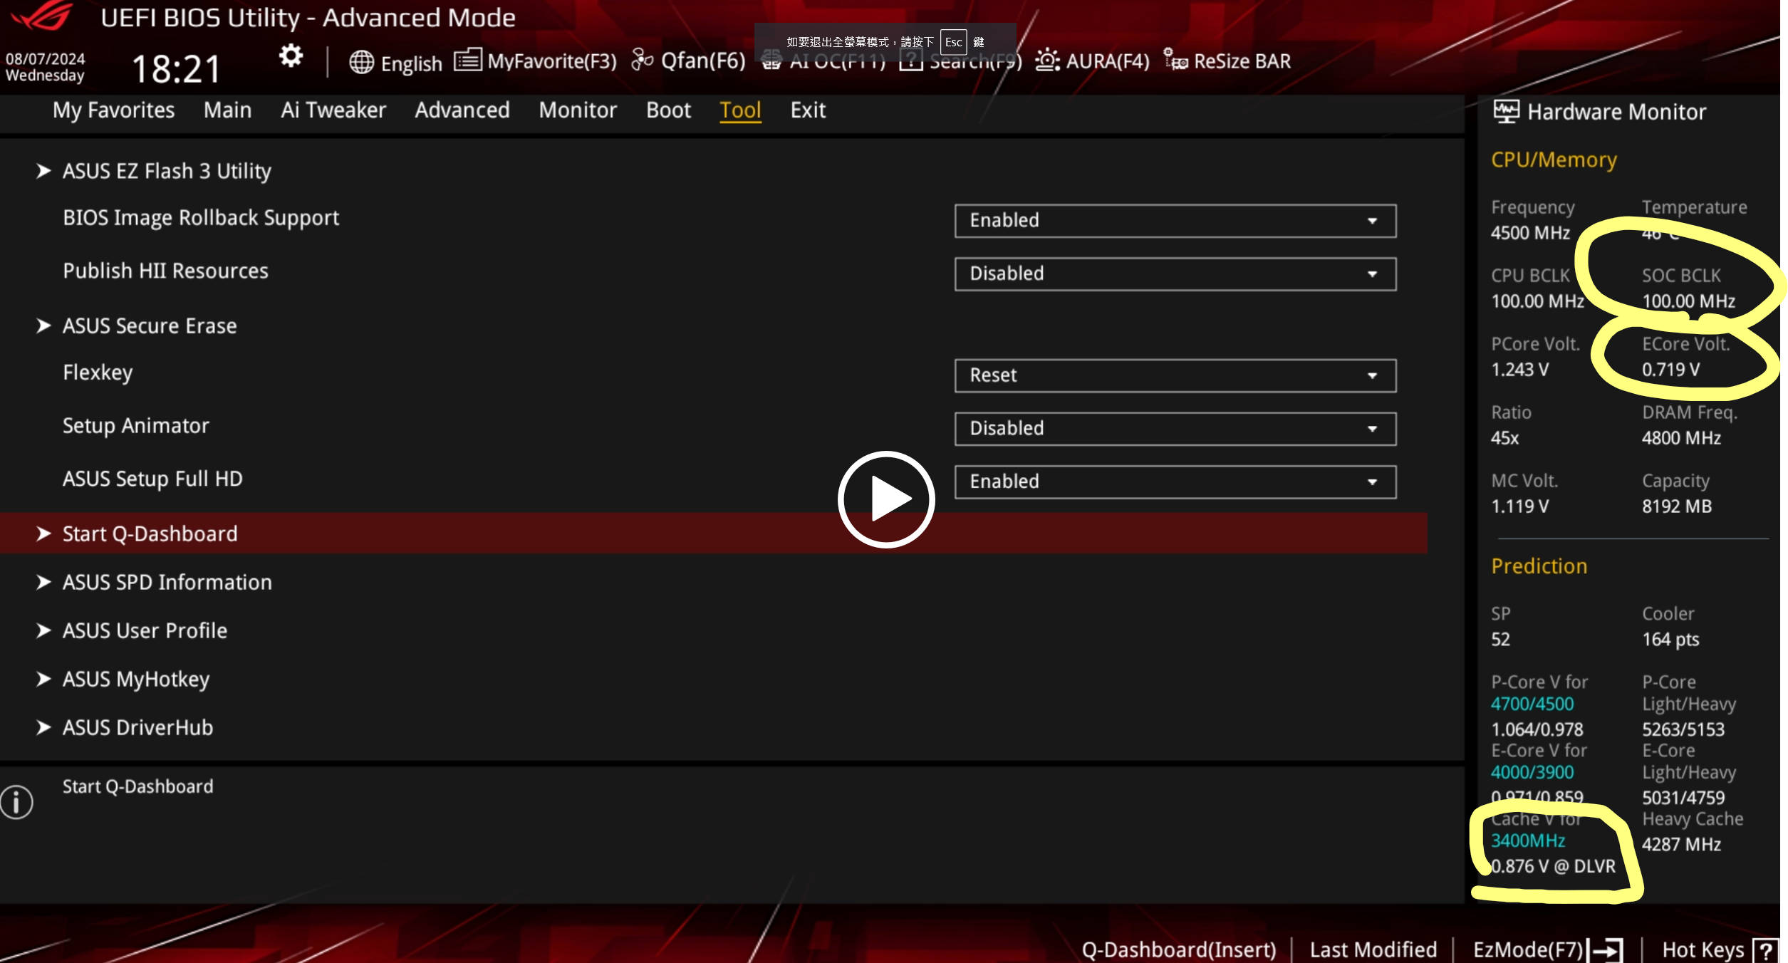Click the info icon beside help text
The height and width of the screenshot is (963, 1788).
coord(17,802)
